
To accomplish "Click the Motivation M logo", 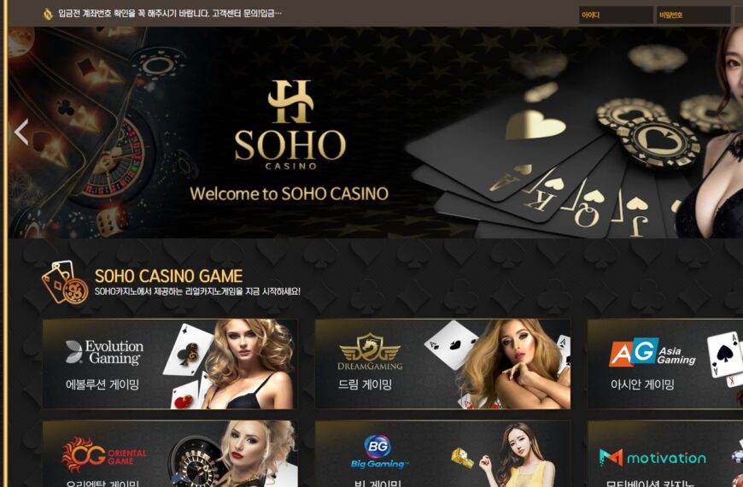I will click(652, 458).
